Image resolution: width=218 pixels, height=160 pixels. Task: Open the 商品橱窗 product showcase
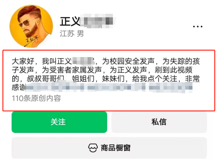(109, 148)
